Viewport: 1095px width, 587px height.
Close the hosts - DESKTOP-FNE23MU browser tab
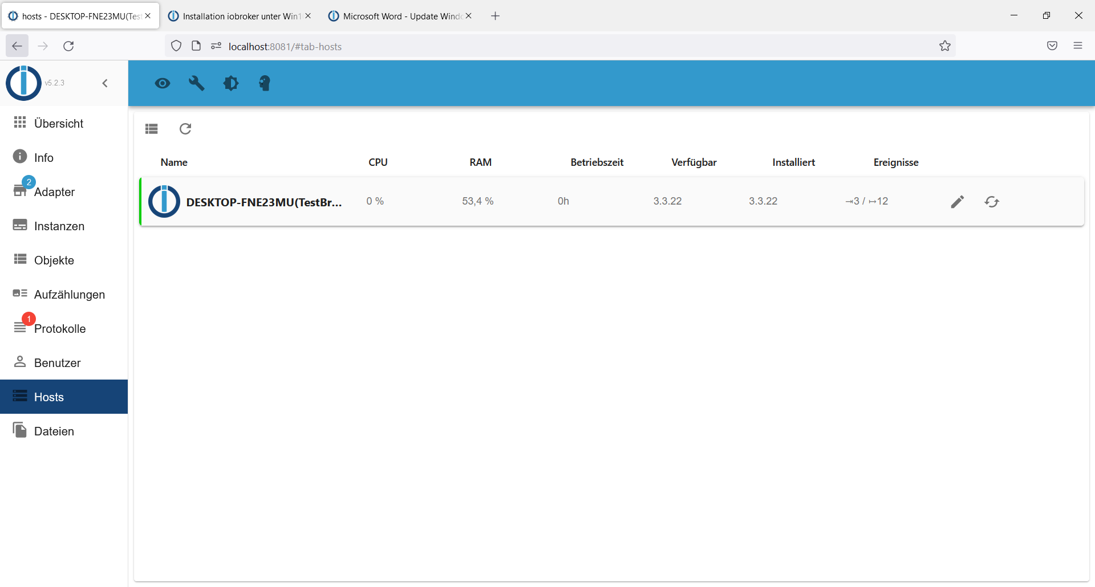[148, 16]
